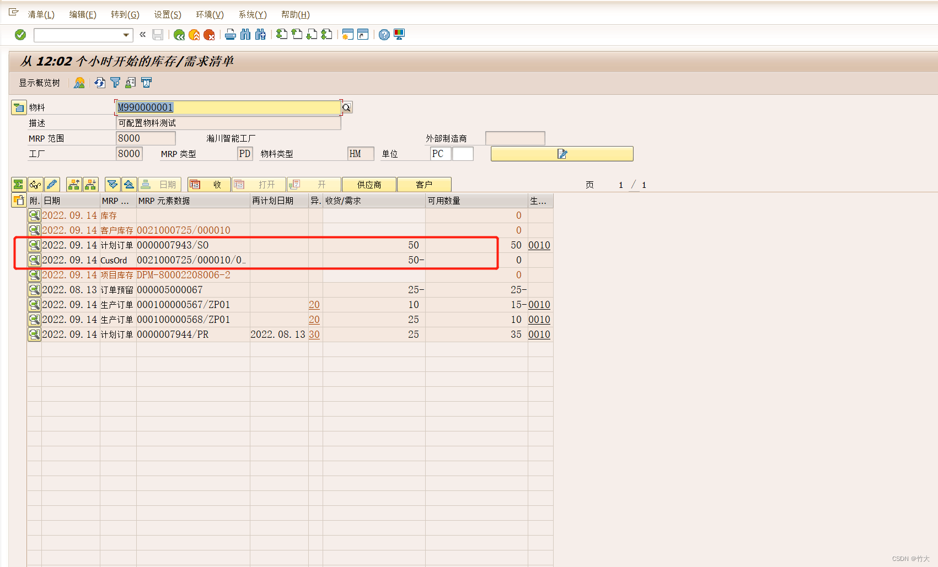Viewport: 938px width, 567px height.
Task: Click the sum/totals icon on the list toolbar
Action: [x=19, y=184]
